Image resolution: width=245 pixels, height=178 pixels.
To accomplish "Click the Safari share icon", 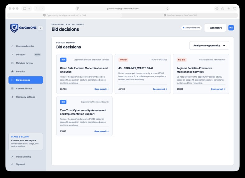I will click(223, 8).
